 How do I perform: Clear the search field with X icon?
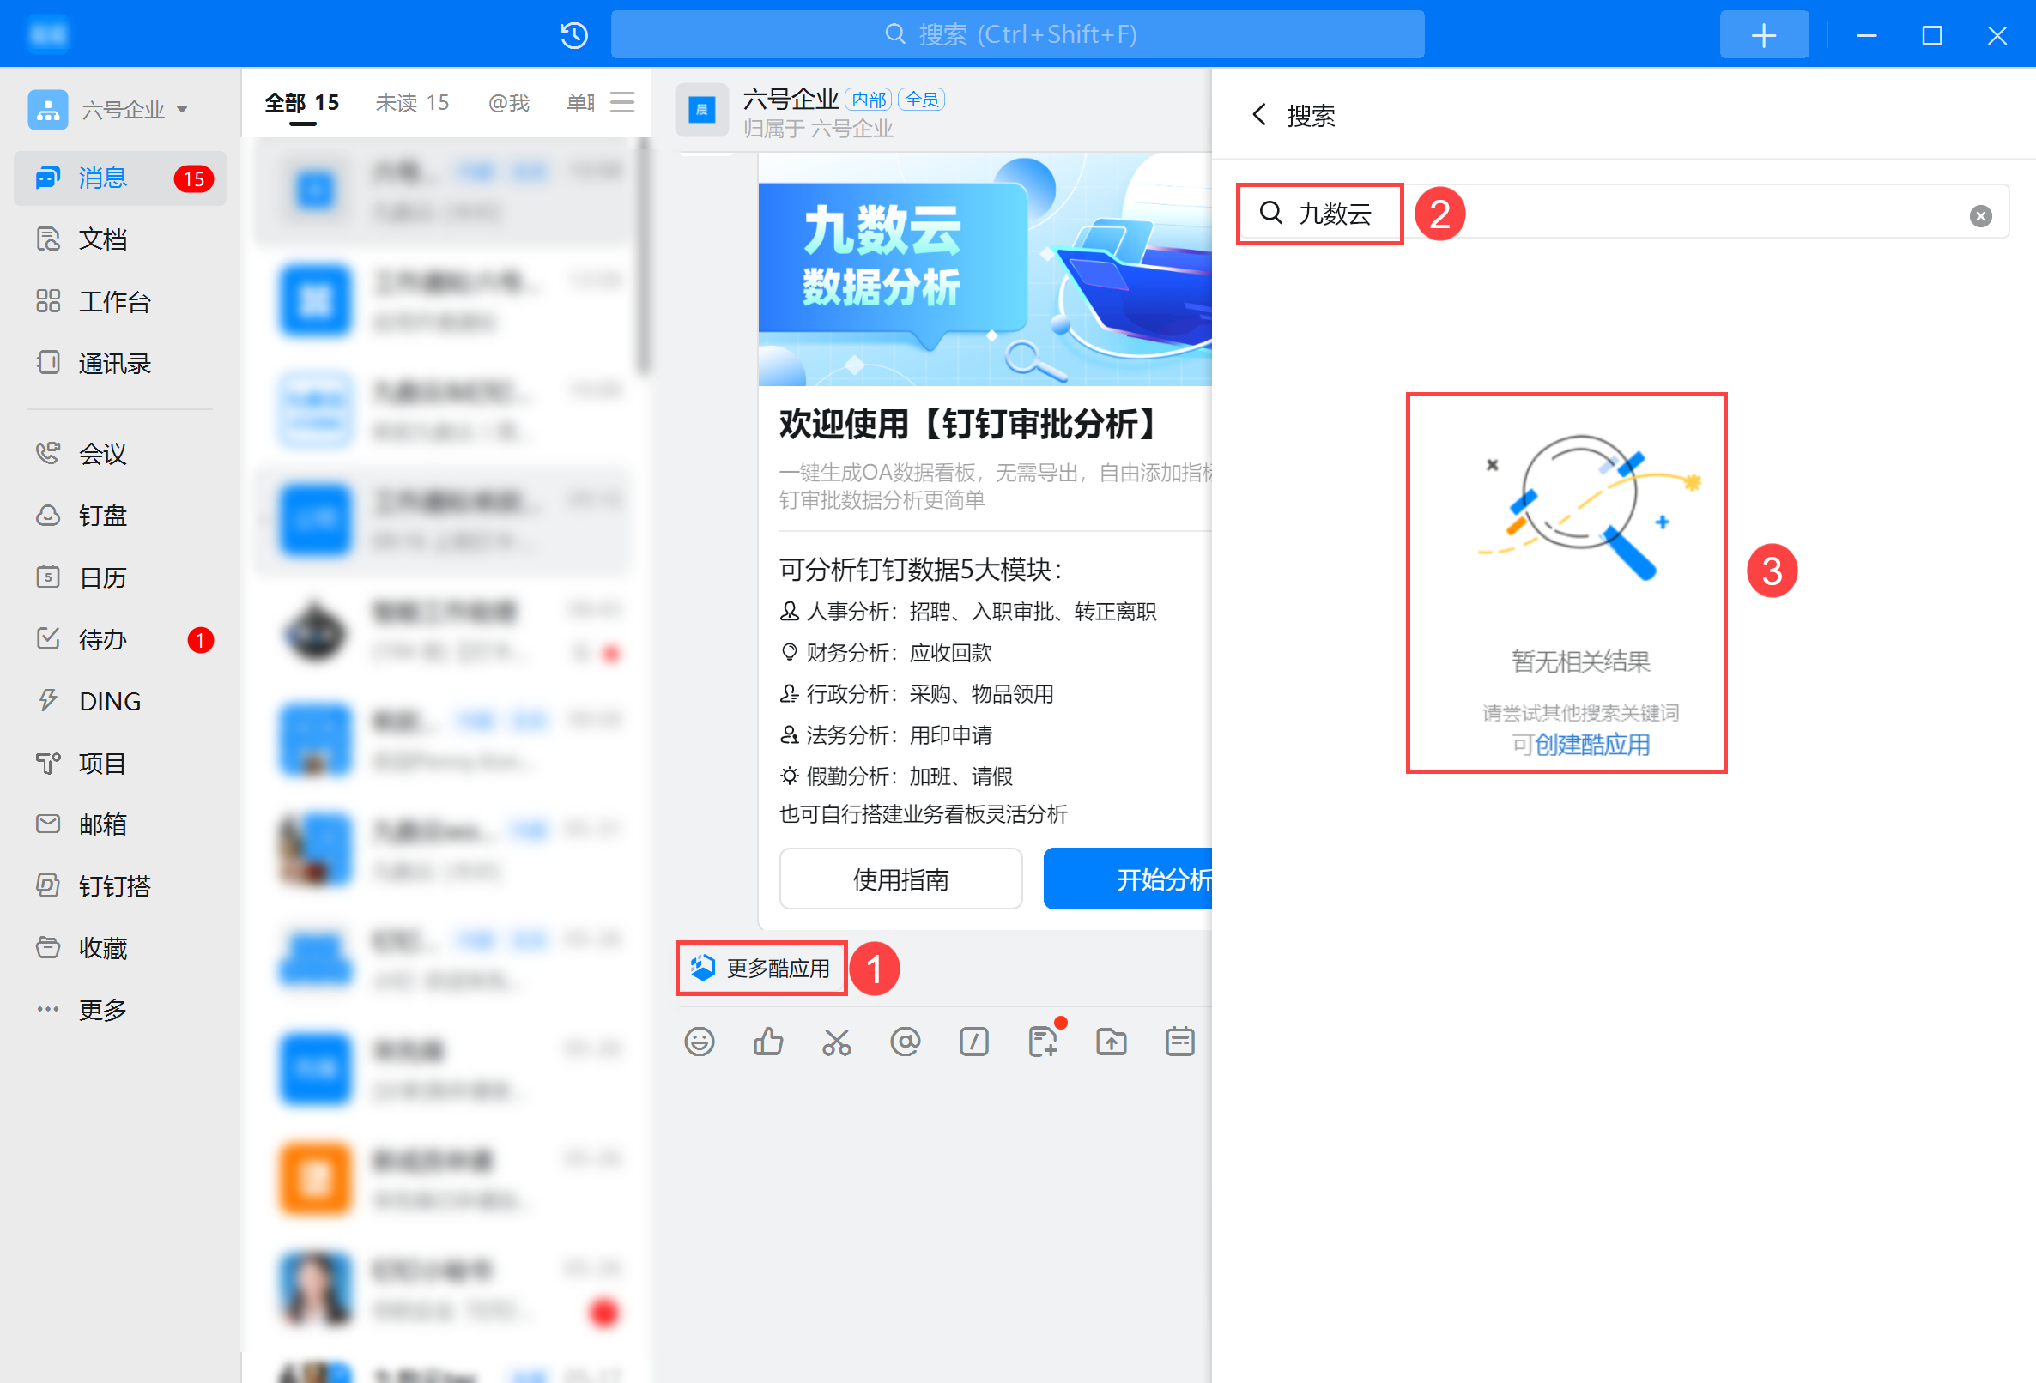click(1981, 215)
